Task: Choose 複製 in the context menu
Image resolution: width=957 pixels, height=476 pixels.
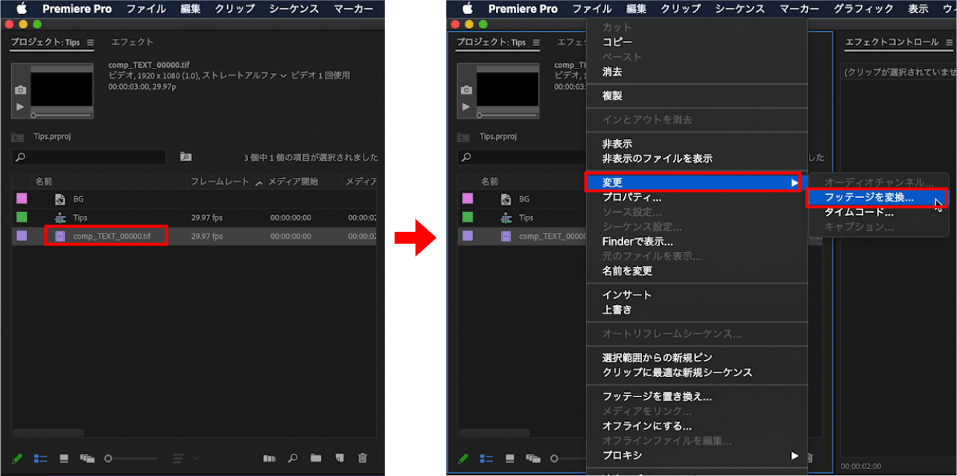Action: [x=612, y=96]
